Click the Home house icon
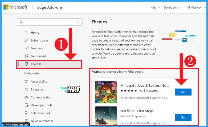208x127 pixels. 26,33
